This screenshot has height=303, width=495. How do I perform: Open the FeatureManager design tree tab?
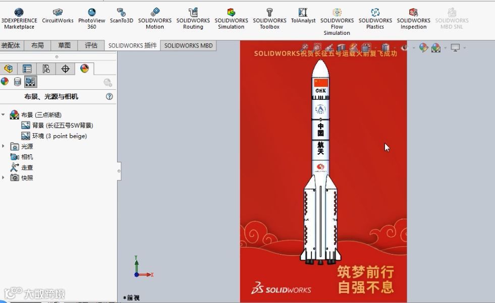pyautogui.click(x=9, y=69)
